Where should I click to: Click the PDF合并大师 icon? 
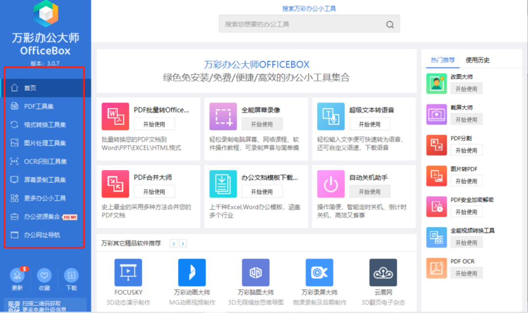click(115, 183)
